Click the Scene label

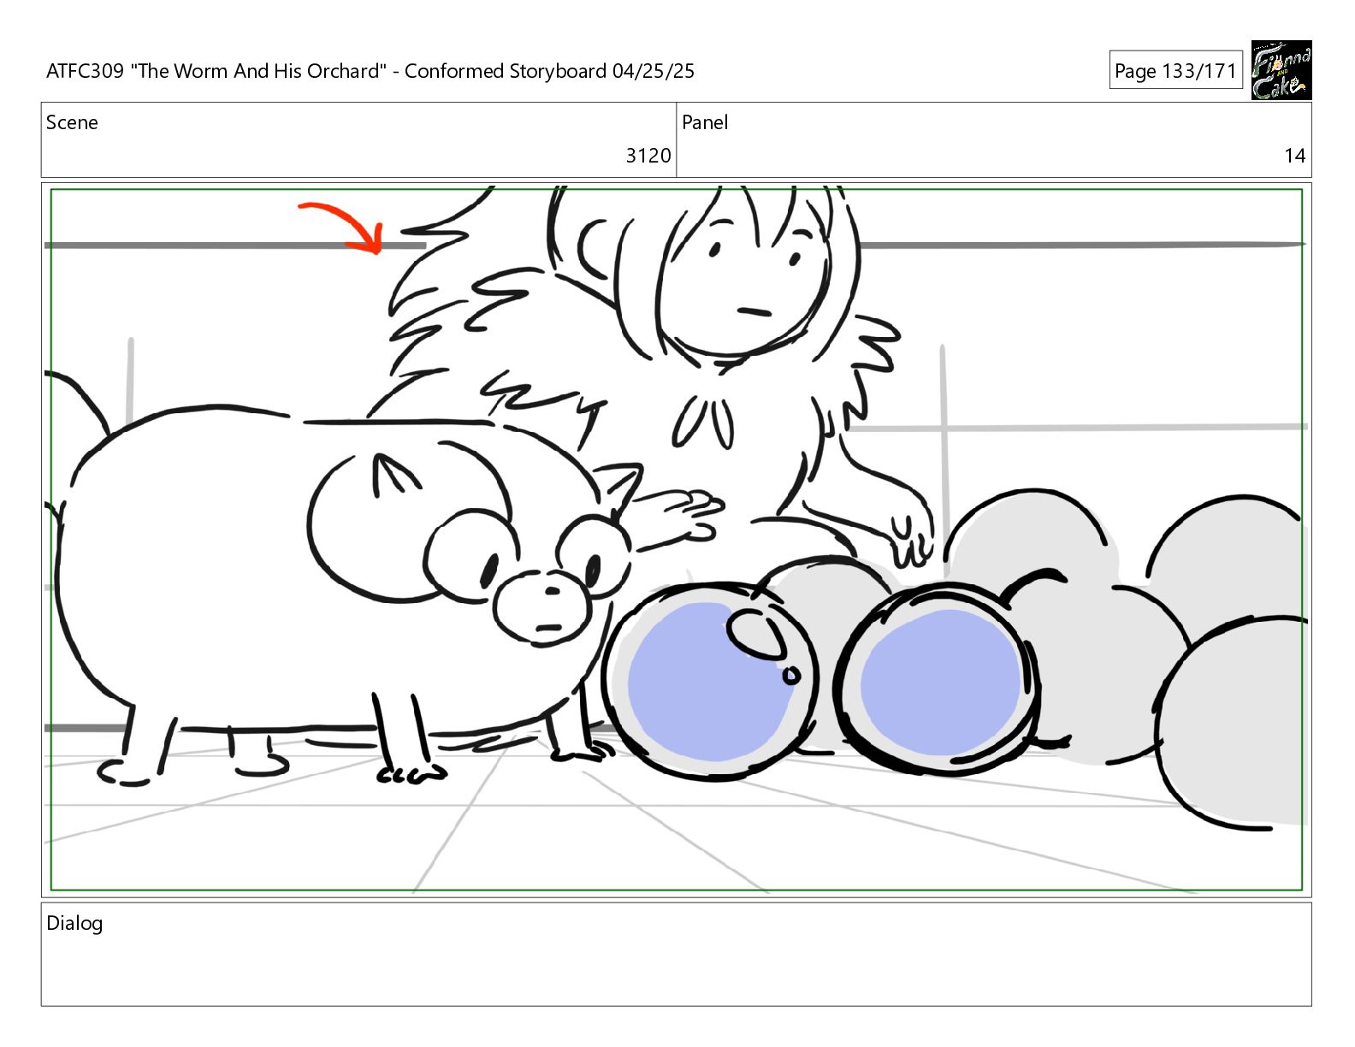pyautogui.click(x=72, y=122)
